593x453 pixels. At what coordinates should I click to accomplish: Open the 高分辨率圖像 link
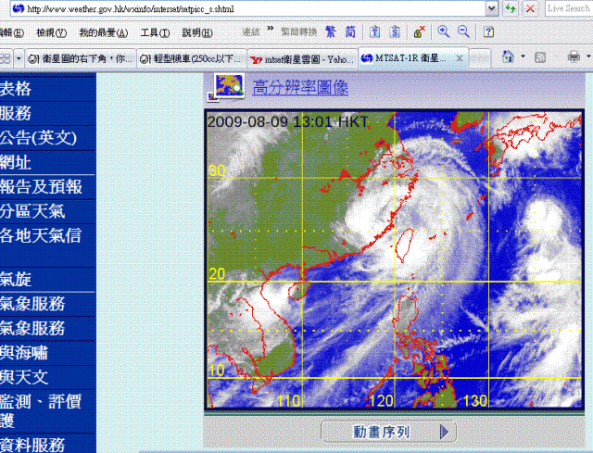tap(300, 88)
